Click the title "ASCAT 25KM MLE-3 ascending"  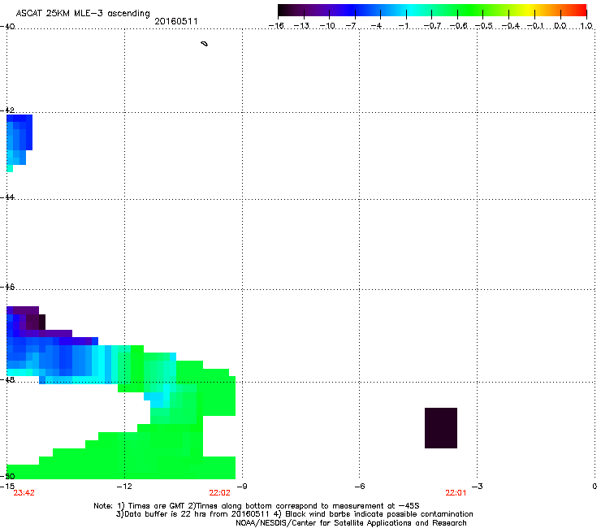[83, 14]
